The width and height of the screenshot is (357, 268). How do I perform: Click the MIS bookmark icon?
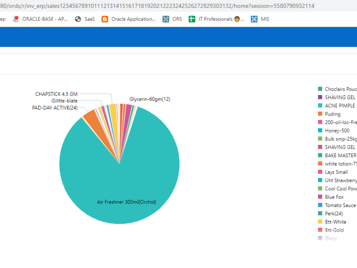254,19
